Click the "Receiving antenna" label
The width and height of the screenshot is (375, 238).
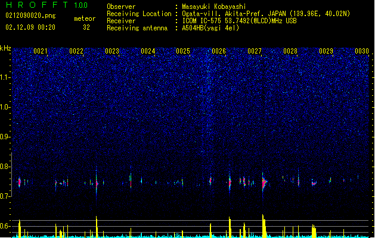point(137,28)
